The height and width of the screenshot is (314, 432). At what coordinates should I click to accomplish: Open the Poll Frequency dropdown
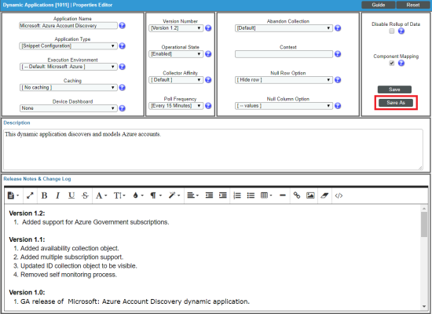point(176,106)
